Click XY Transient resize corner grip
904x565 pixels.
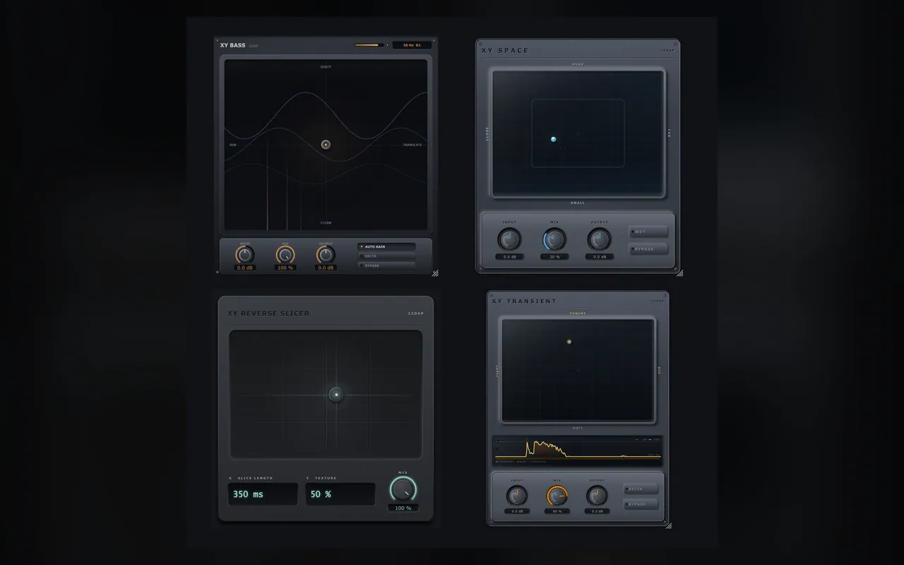668,525
